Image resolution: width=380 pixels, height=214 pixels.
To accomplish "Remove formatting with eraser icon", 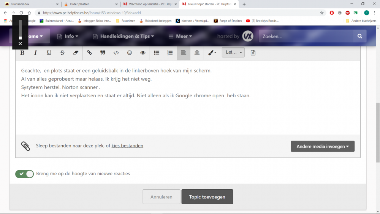I will [x=76, y=52].
